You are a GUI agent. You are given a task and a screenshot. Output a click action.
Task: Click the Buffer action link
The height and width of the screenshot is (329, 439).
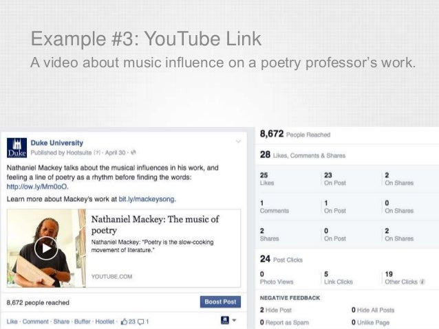click(x=83, y=321)
